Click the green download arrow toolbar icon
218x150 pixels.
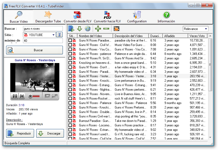point(80,29)
